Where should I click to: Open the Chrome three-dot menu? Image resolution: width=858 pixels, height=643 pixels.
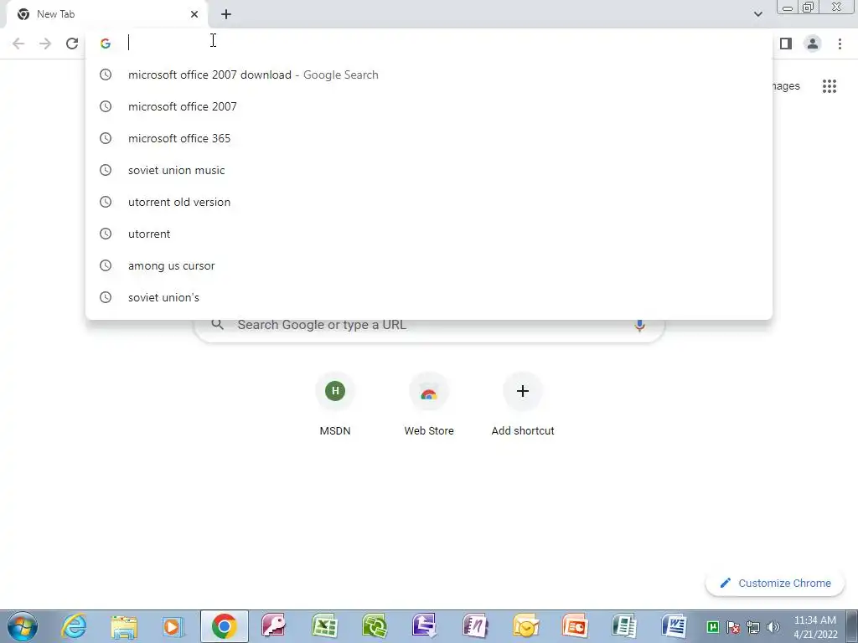(840, 44)
